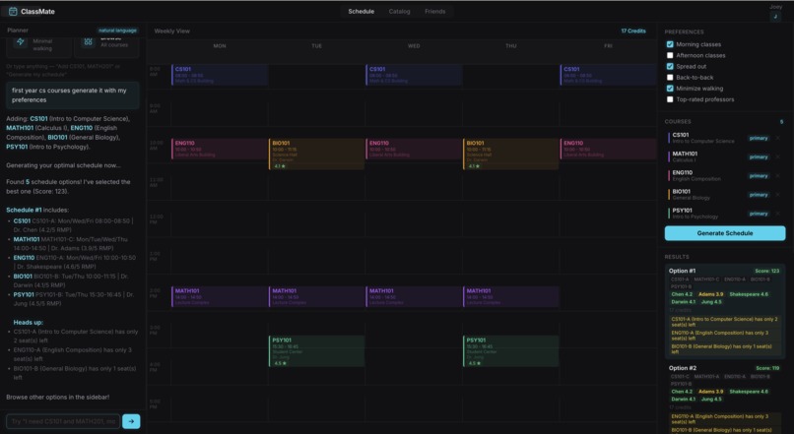Click the All courses grid icon
794x434 pixels.
pyautogui.click(x=88, y=41)
